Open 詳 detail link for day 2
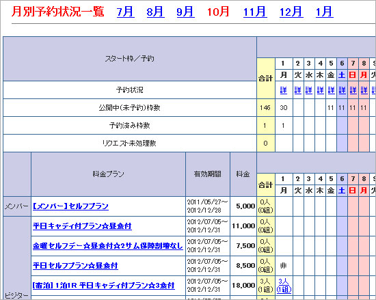This screenshot has width=376, height=300. (298, 90)
